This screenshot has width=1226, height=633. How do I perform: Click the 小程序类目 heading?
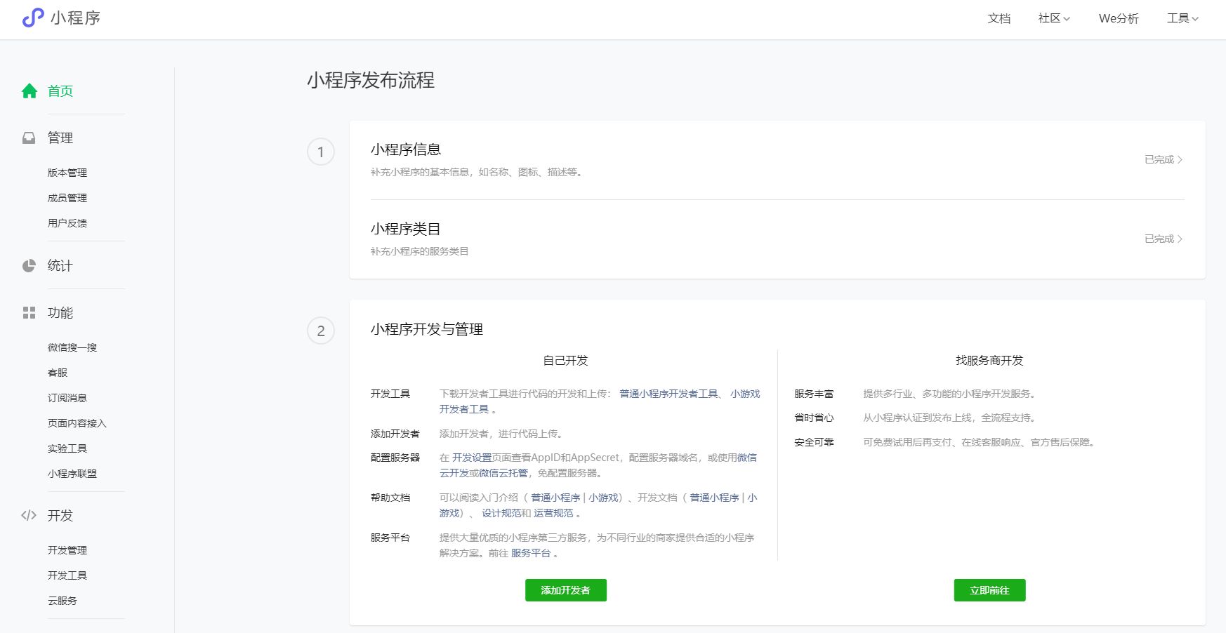(406, 229)
